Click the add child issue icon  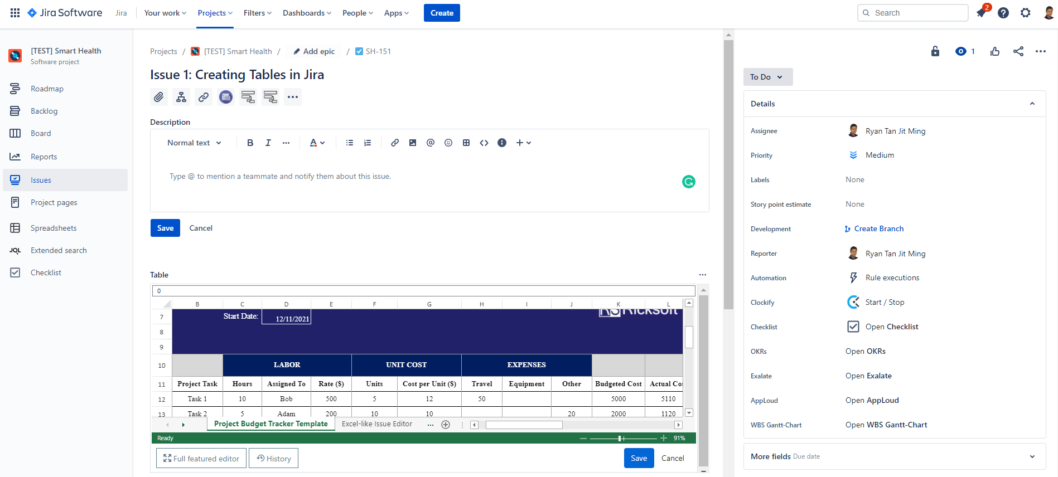[181, 97]
